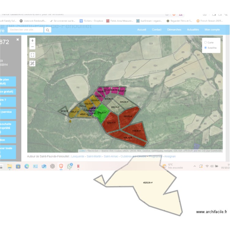
Task: Open Brave browser from the taskbar
Action: [61, 166]
